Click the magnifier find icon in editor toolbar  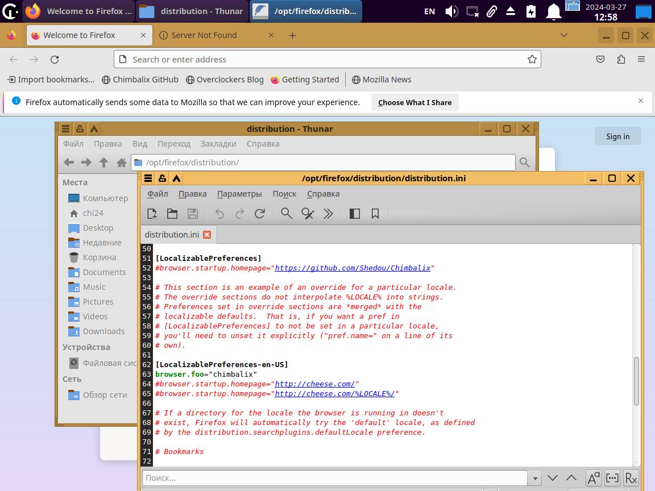[287, 214]
